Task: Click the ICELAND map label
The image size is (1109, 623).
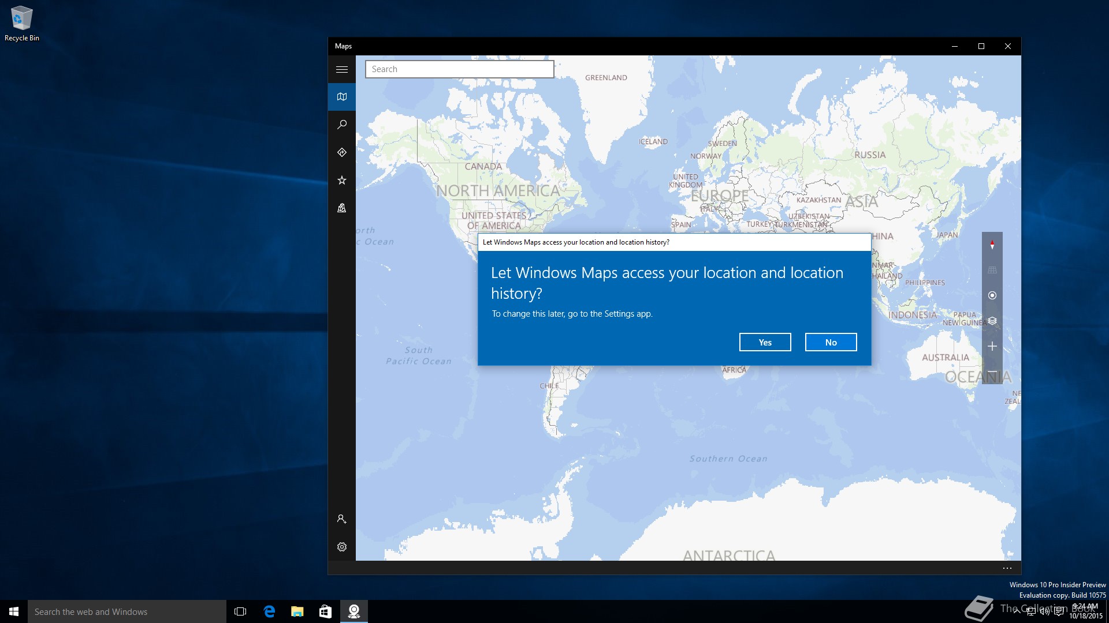Action: (653, 142)
